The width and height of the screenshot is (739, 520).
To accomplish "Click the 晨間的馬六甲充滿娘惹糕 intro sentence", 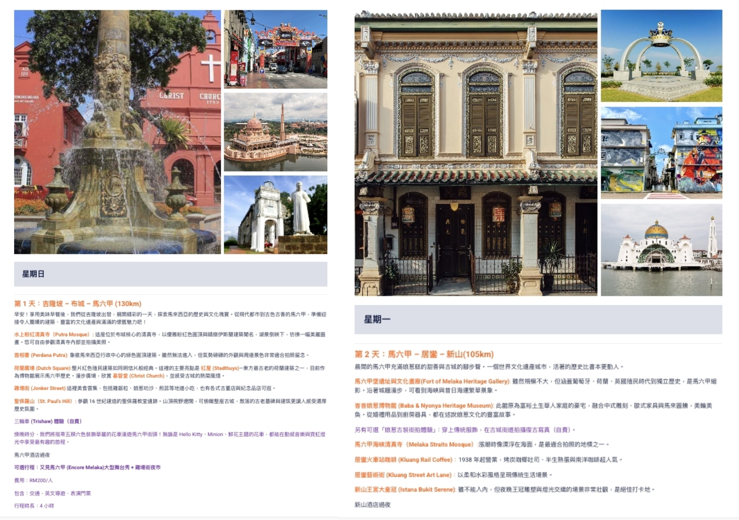I will click(x=489, y=367).
